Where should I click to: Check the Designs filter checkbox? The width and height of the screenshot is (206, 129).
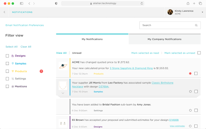pos(8,56)
